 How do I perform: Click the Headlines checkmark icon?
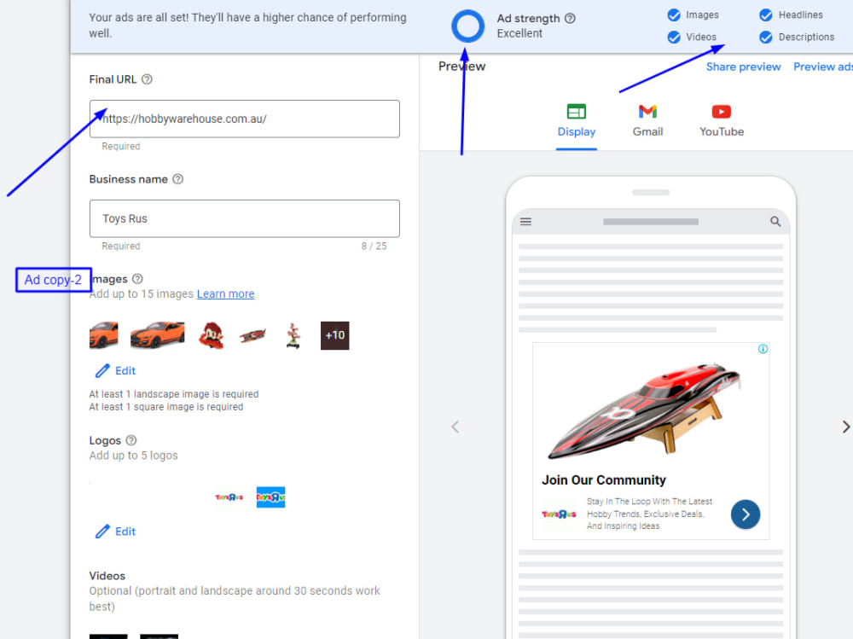coord(766,15)
